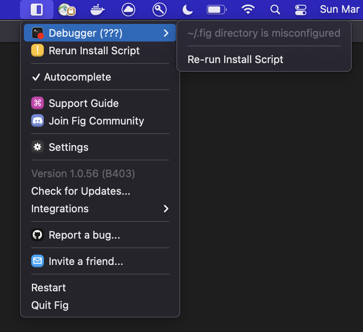Click Re-run Install Script in the submenu
Image resolution: width=363 pixels, height=332 pixels.
(x=235, y=59)
